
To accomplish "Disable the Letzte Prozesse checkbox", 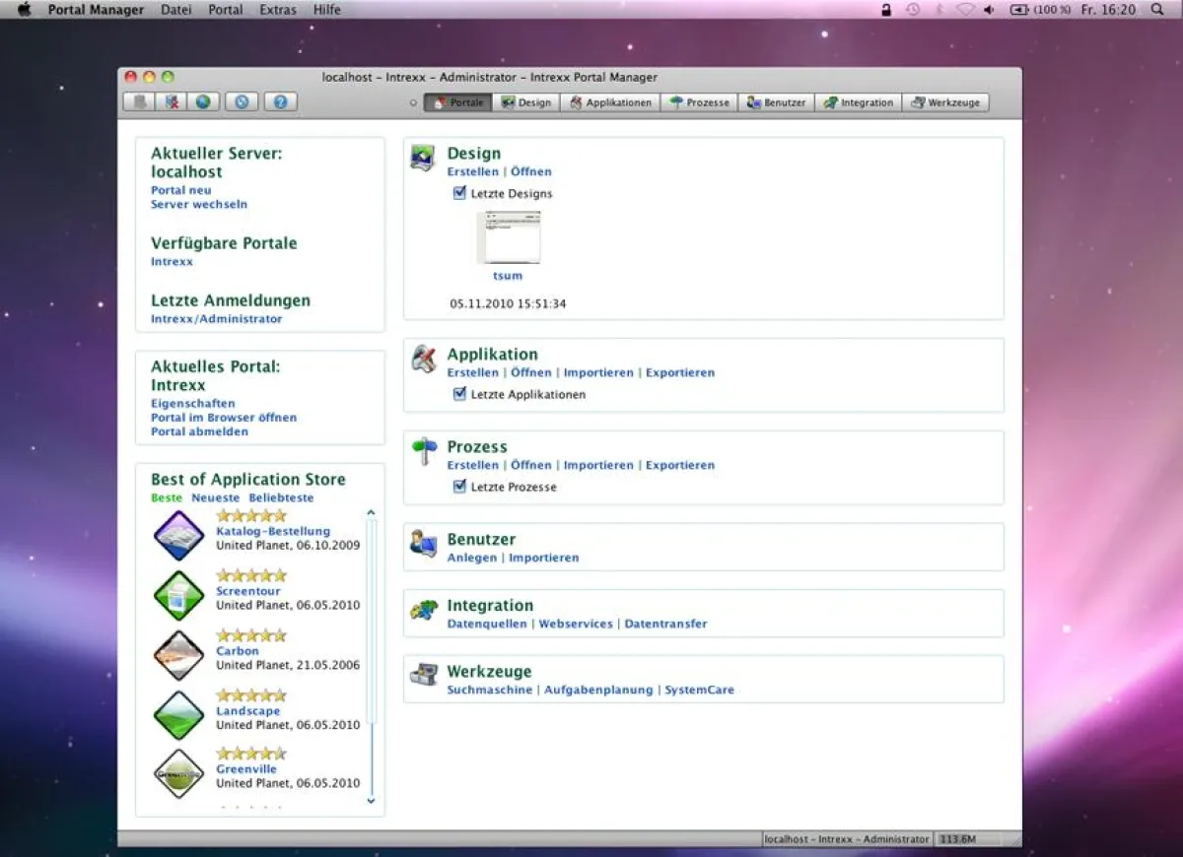I will pos(459,487).
